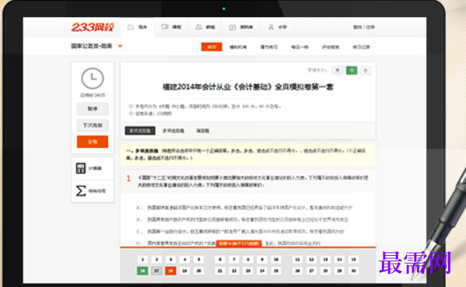The image size is (466, 287).
Task: Open the 题库 tab with pencil icon
Action: [138, 27]
